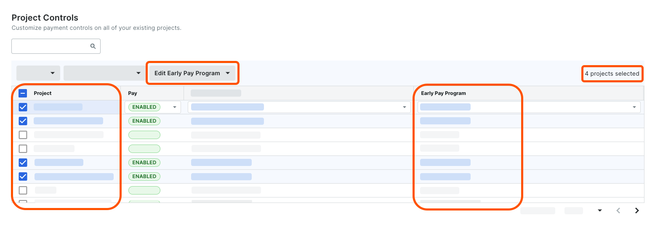
Task: Click the Pay column header
Action: [x=133, y=93]
